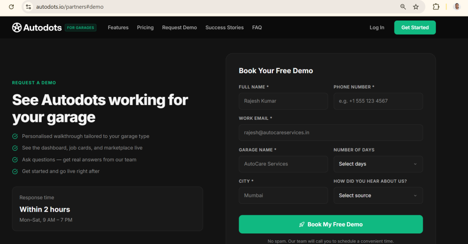Click the 'Response time' label

37,197
